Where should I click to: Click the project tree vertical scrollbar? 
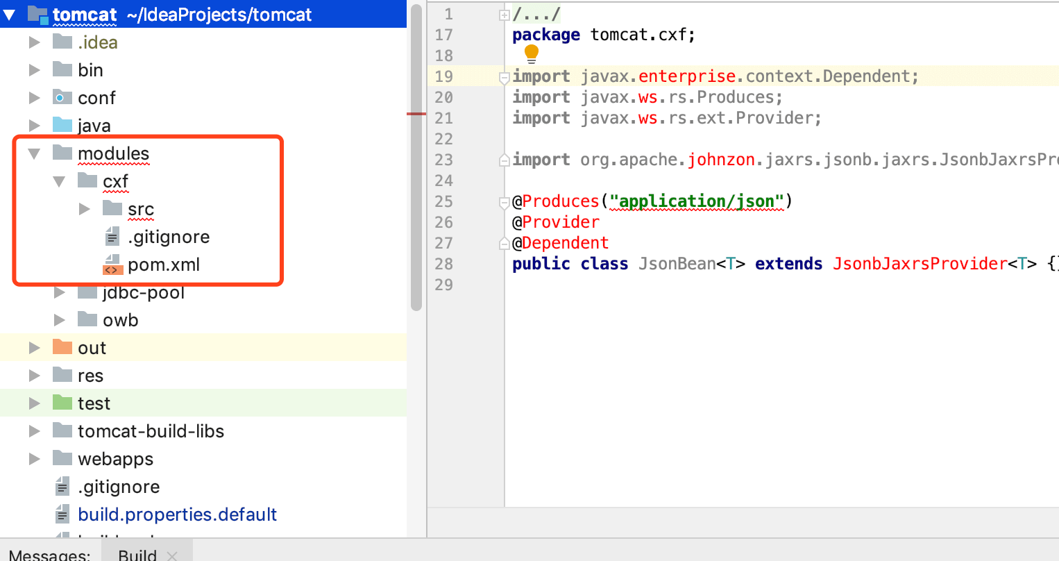(416, 157)
